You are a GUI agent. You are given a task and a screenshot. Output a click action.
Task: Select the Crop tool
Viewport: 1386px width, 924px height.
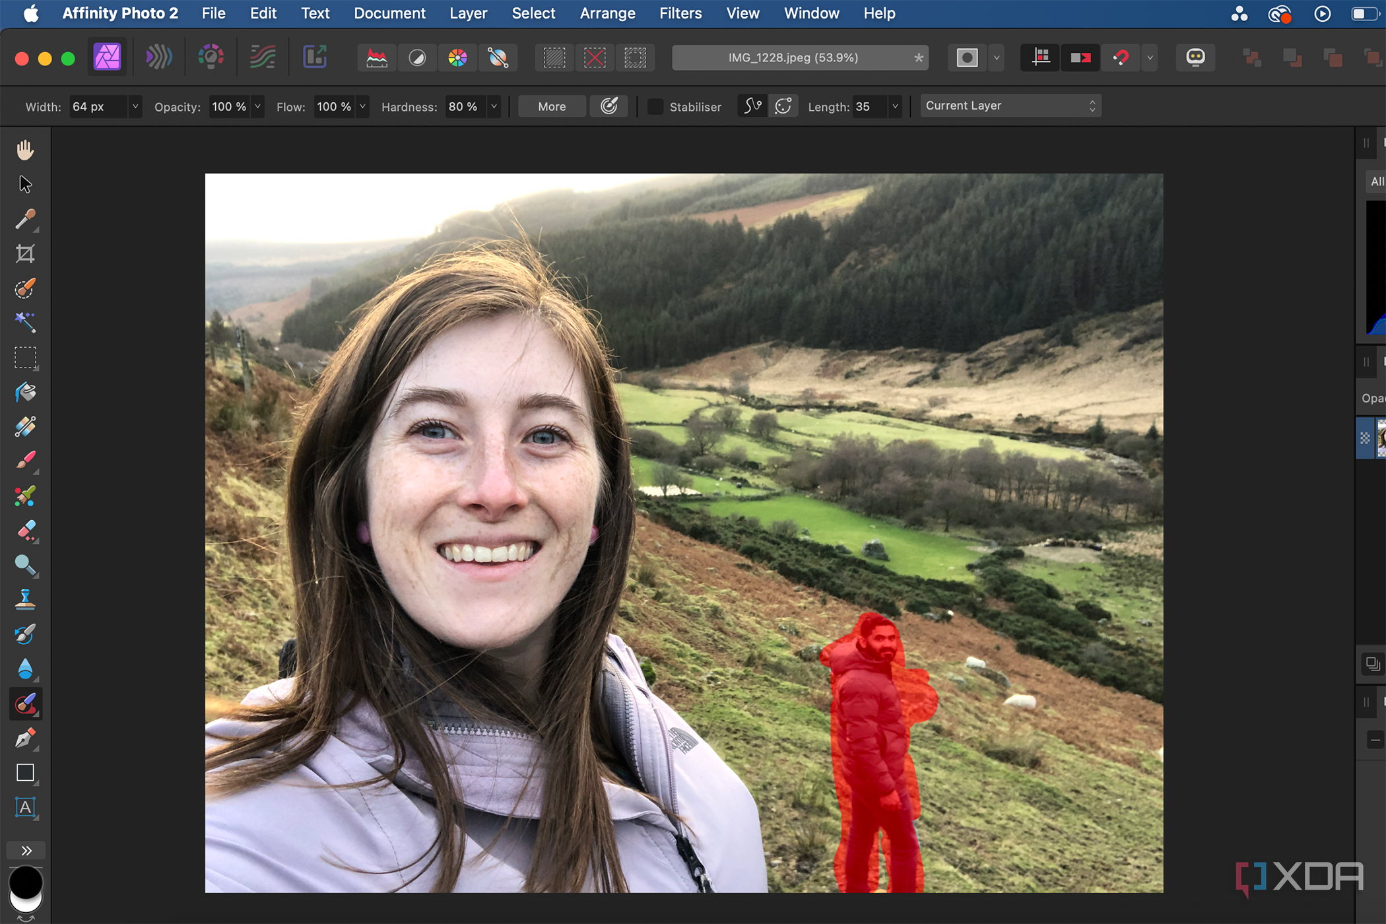coord(25,254)
